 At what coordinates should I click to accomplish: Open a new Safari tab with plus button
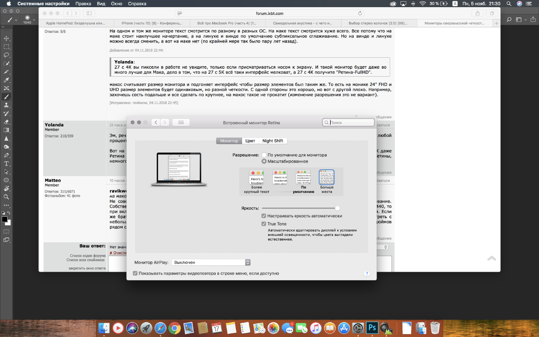497,23
